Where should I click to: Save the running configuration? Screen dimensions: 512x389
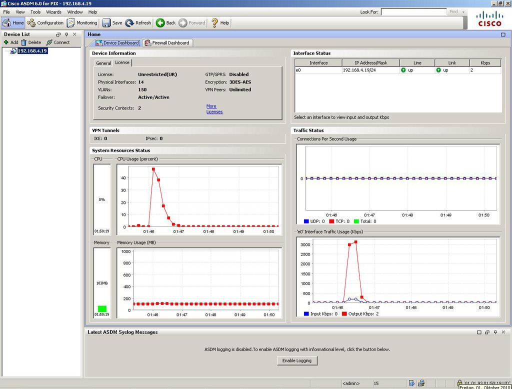[x=112, y=22]
